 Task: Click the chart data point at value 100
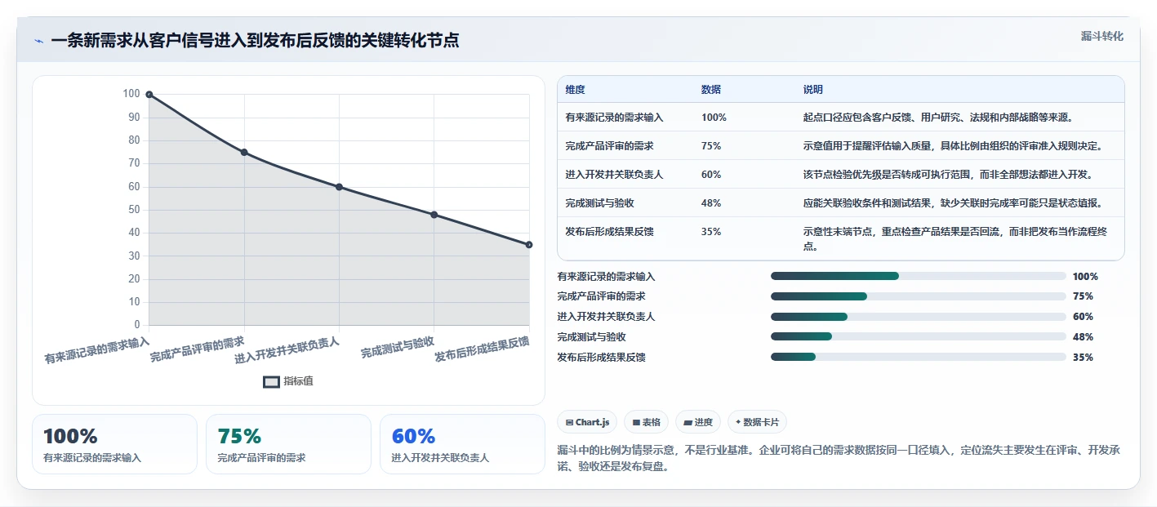(149, 95)
